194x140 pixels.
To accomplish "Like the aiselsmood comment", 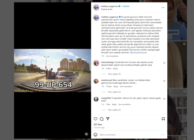I will 164,81.
